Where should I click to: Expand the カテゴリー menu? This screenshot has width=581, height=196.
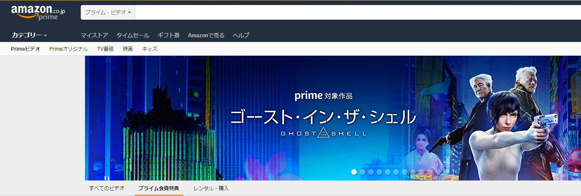tap(29, 35)
